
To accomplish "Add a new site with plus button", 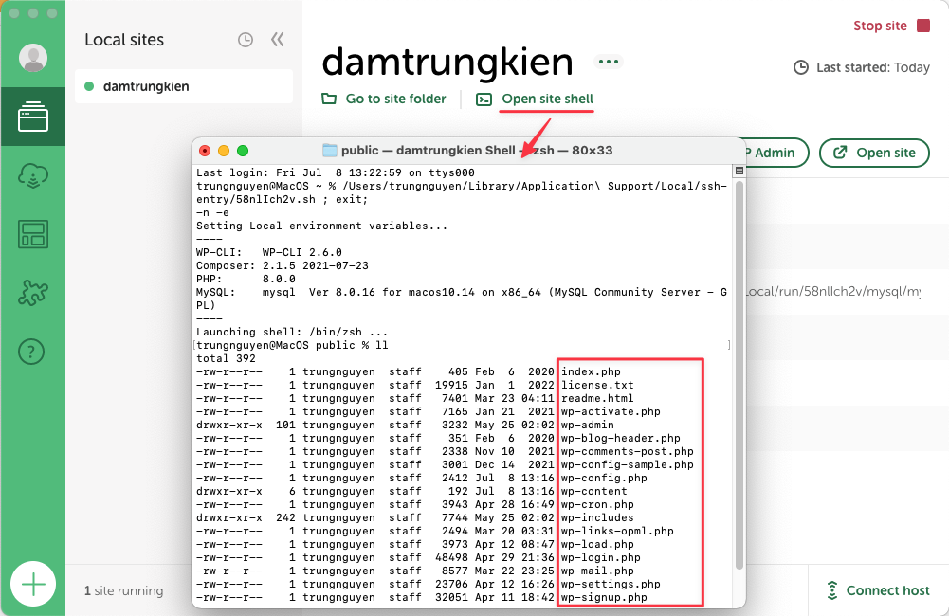I will (x=33, y=584).
